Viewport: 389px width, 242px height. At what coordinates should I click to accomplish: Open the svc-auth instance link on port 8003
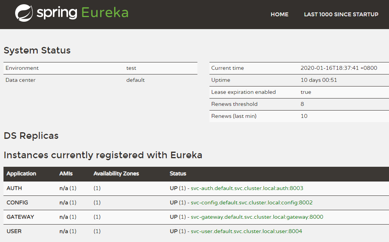(247, 188)
